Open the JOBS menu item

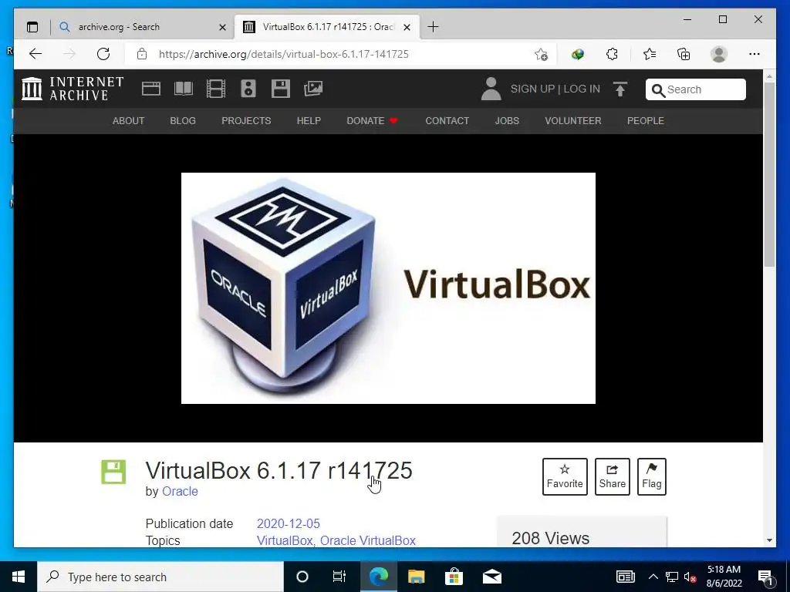(x=507, y=121)
